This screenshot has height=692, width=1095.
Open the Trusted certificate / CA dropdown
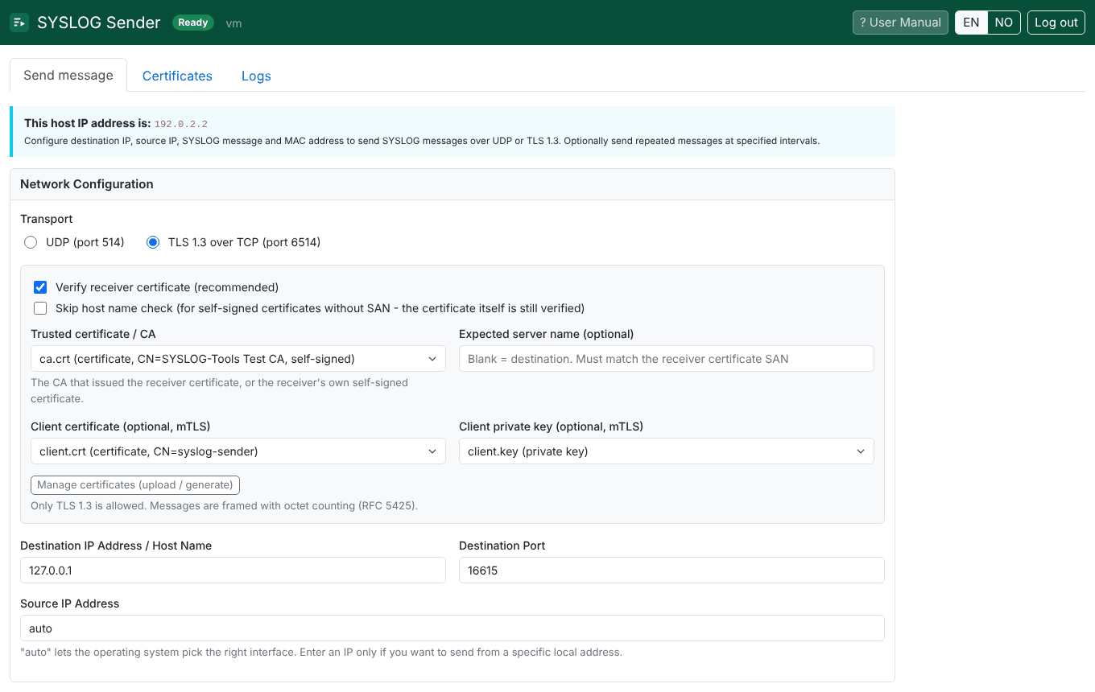coord(238,359)
